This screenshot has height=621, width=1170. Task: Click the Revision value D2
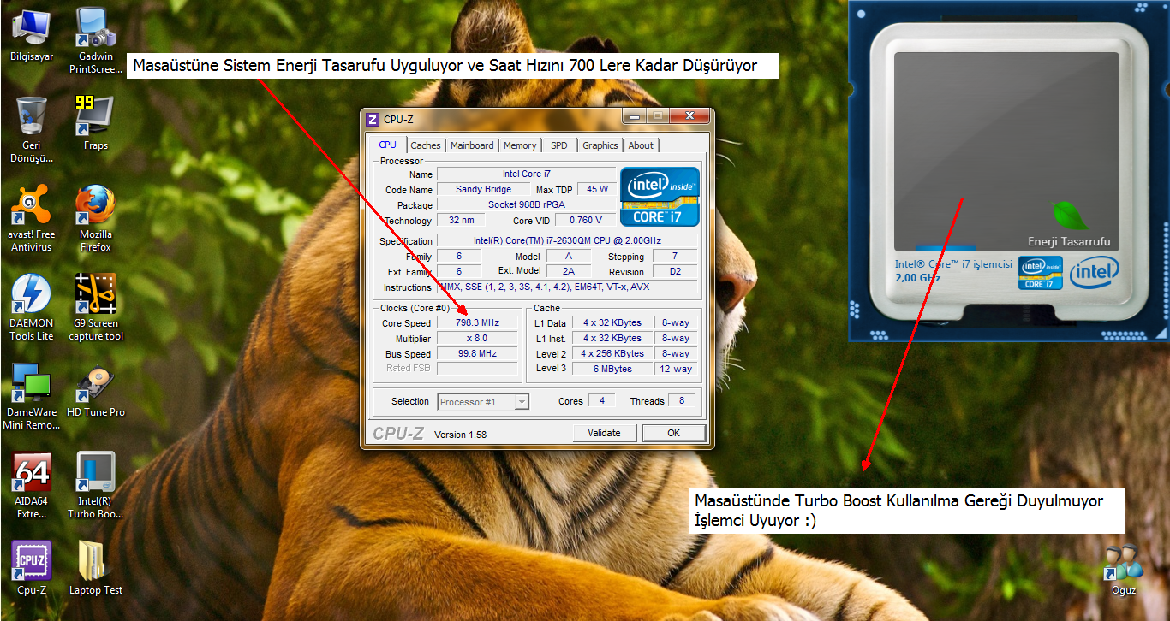coord(675,272)
